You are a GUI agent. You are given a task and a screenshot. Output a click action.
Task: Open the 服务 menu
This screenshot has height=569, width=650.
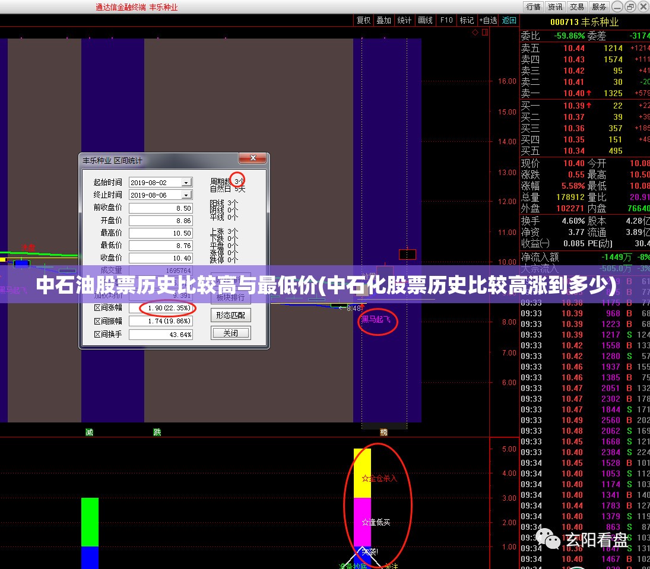599,7
